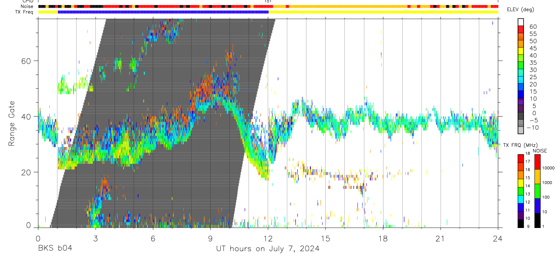
Task: Click the NOISE colorbar value '1' at bottom
Action: pos(543,227)
